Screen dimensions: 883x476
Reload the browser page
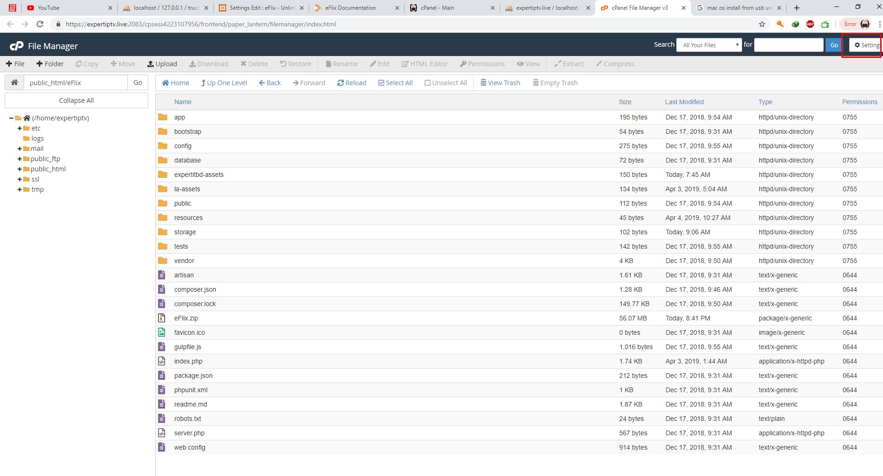(40, 24)
